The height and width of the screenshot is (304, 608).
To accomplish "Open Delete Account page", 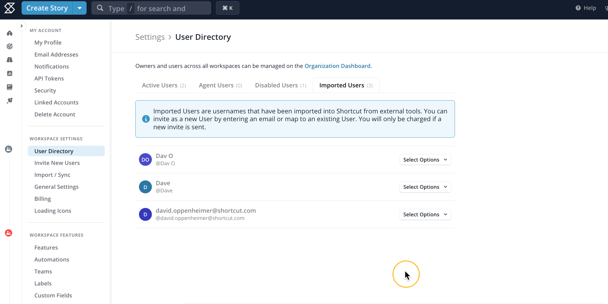I will point(55,114).
